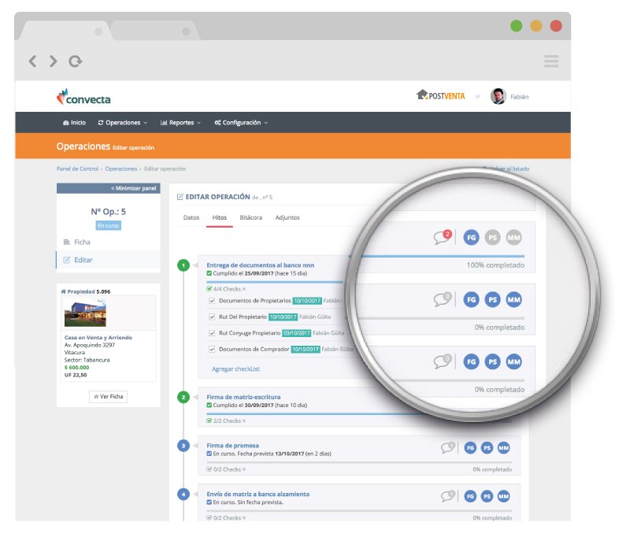
Task: Click FG avatar in first 0% completado magnified row
Action: [471, 299]
